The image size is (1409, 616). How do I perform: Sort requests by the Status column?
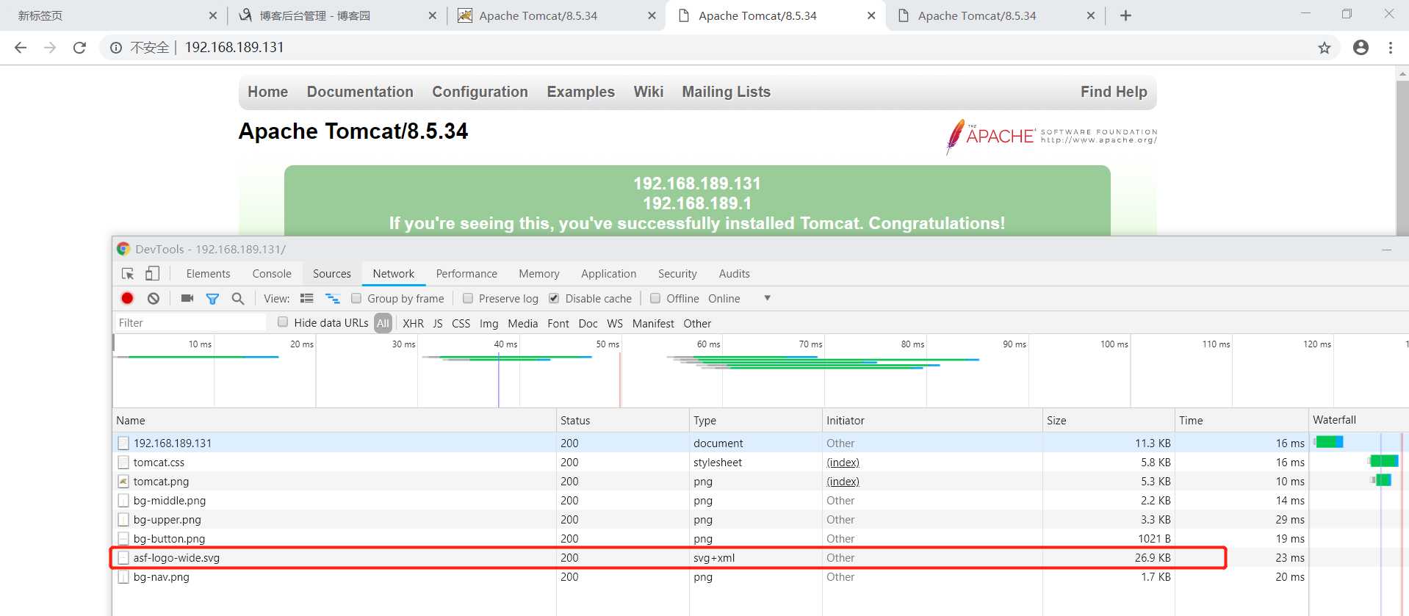[x=622, y=421]
